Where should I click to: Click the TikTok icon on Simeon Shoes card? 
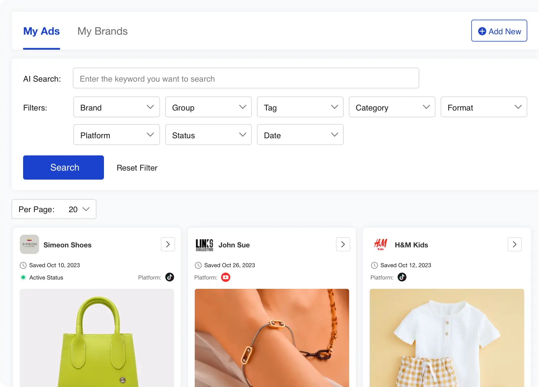pyautogui.click(x=169, y=277)
